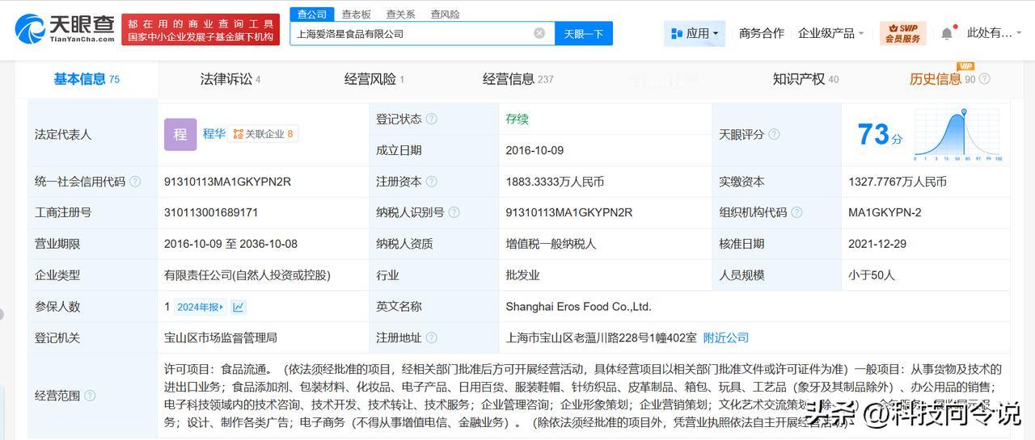Screen dimensions: 1035x440
Task: Open the 历史信息 tab
Action: [942, 79]
